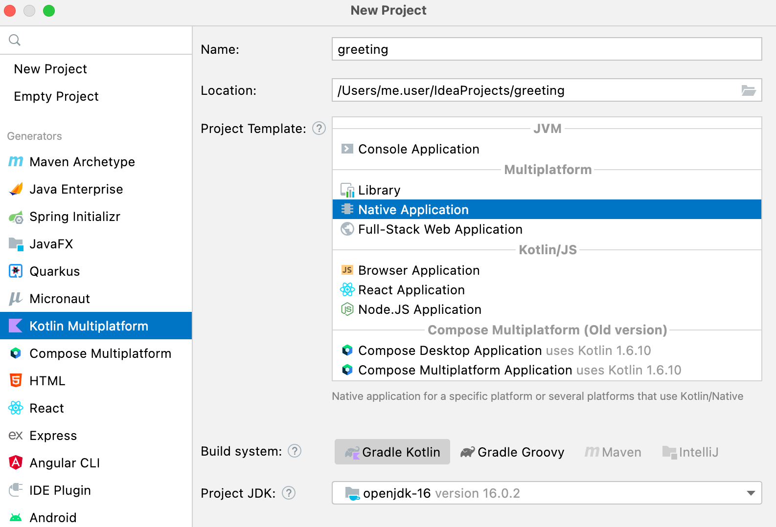Click the Compose Multiplatform generator icon
Screen dimensions: 776x527
[16, 353]
